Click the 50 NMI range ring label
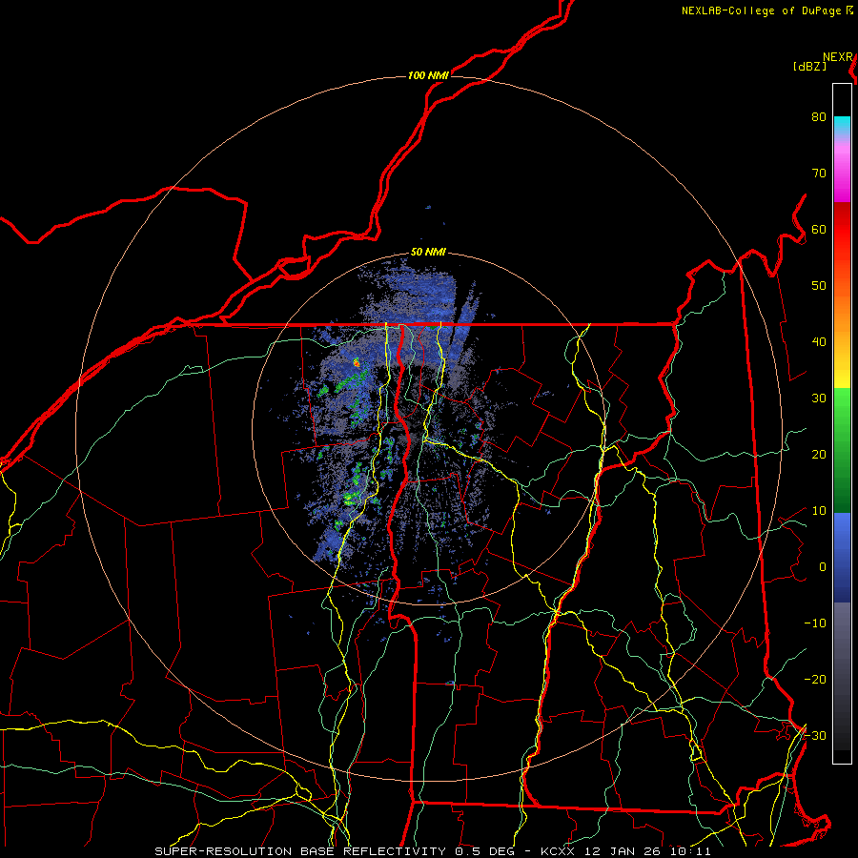This screenshot has height=858, width=858. pos(428,253)
